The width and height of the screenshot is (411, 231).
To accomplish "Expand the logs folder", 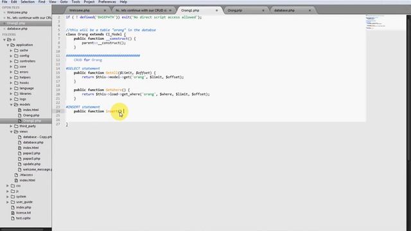I will click(11, 99).
